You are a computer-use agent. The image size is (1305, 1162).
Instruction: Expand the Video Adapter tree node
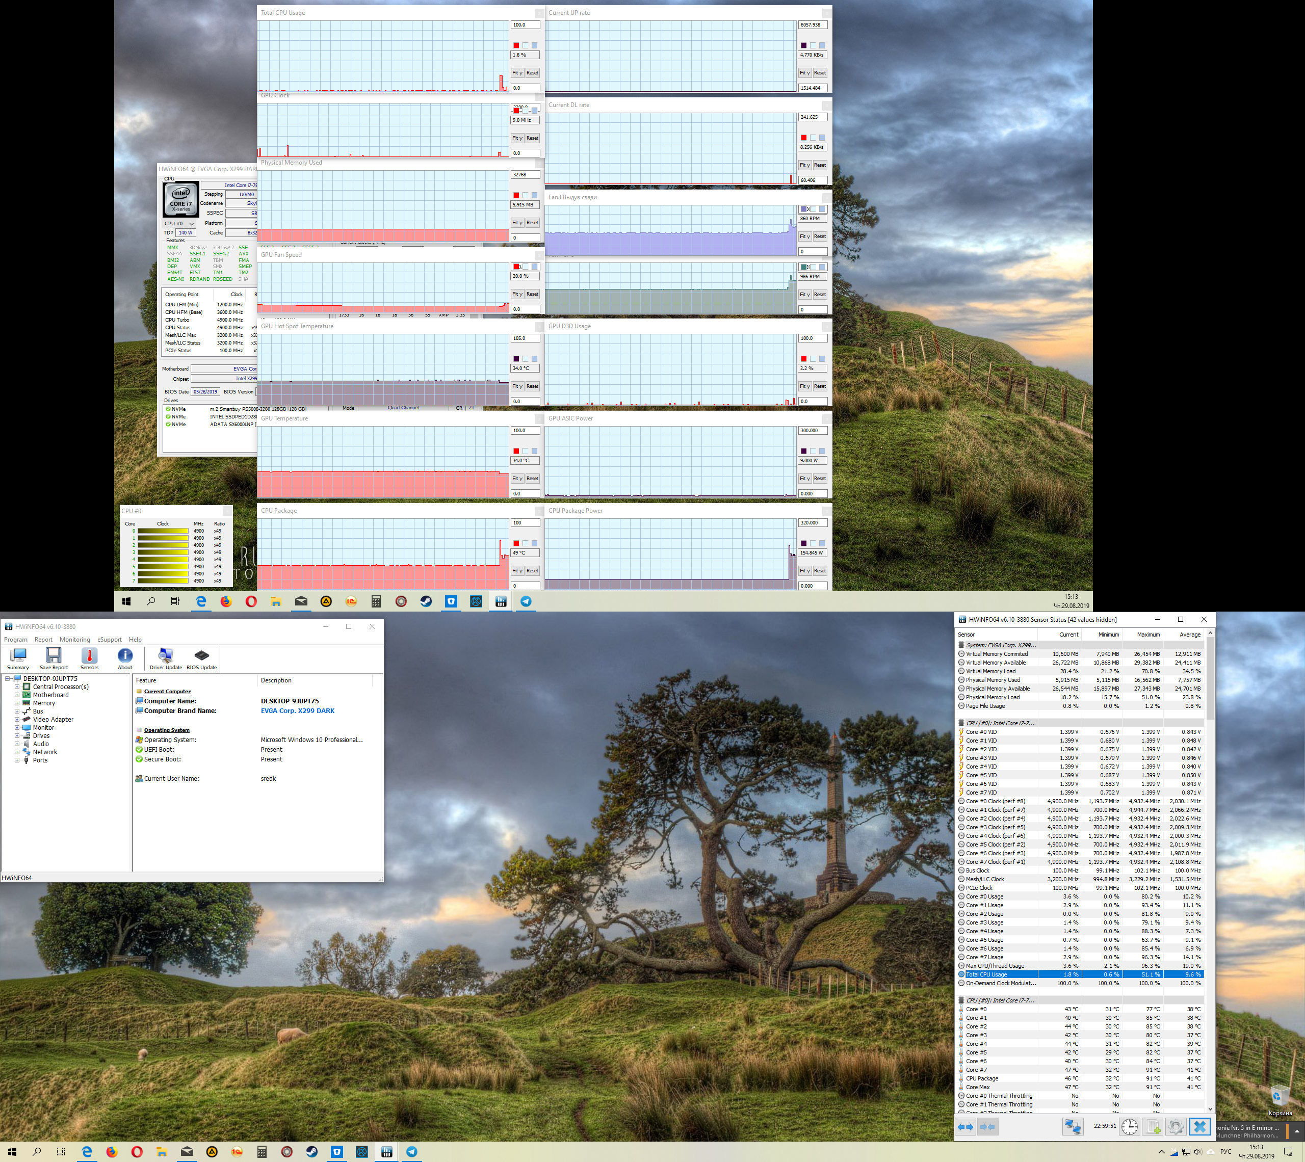click(17, 720)
